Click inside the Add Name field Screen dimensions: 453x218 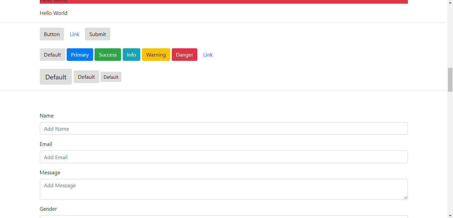click(x=224, y=128)
